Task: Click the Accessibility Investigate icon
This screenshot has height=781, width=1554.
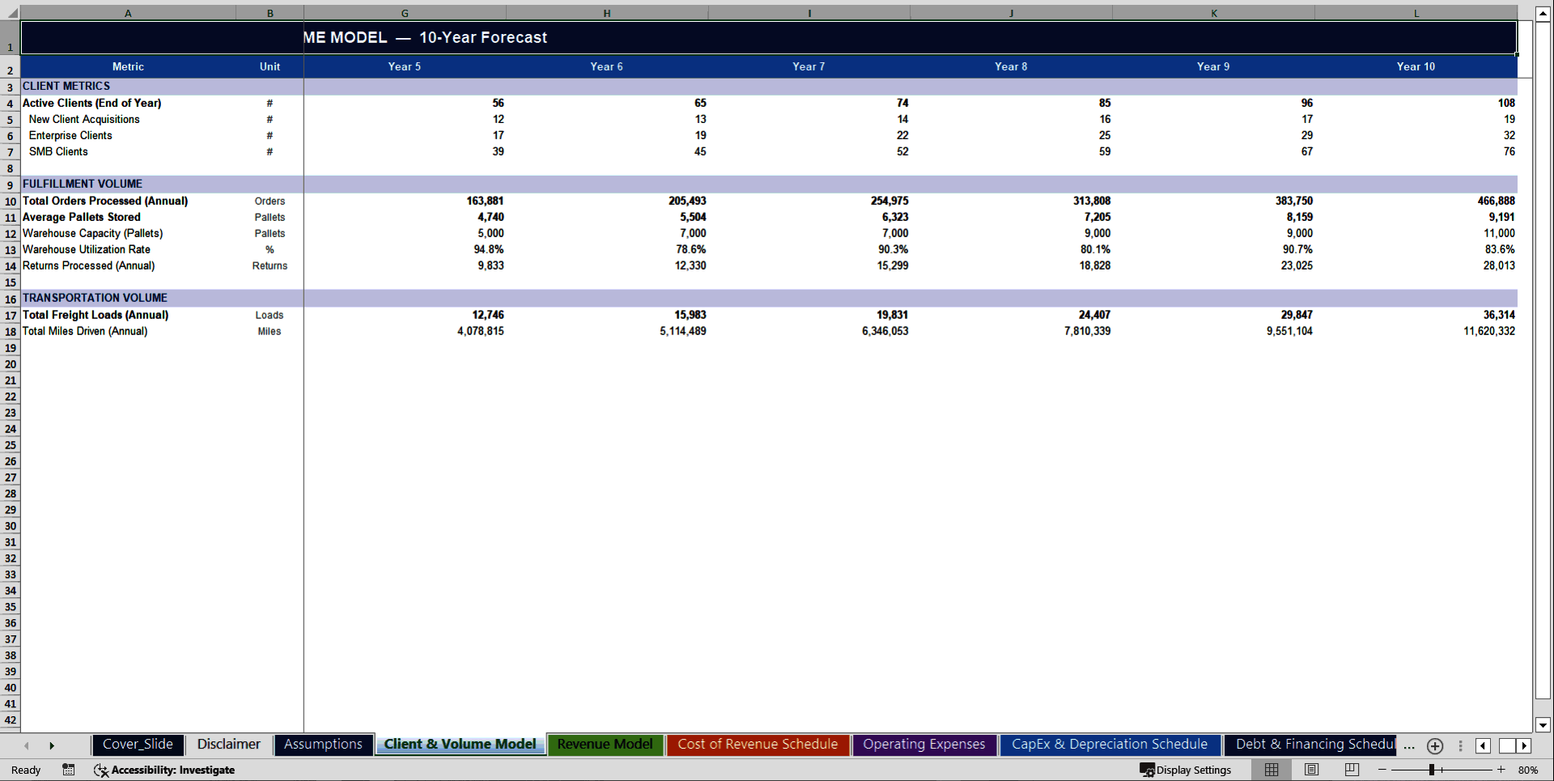Action: [x=101, y=770]
